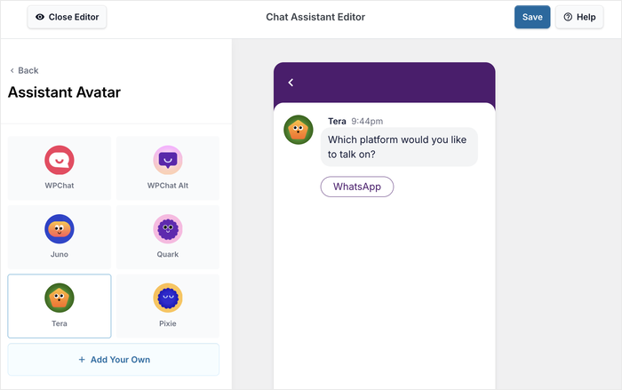Select the Quark avatar icon
This screenshot has height=390, width=622.
tap(168, 229)
